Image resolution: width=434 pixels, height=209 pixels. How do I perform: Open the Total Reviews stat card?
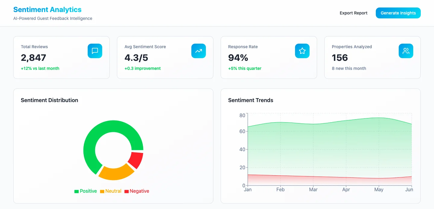pos(61,57)
